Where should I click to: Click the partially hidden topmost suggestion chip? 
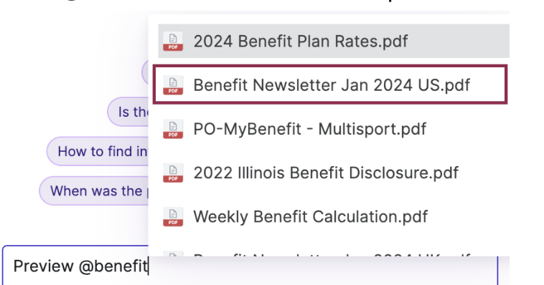pyautogui.click(x=145, y=72)
